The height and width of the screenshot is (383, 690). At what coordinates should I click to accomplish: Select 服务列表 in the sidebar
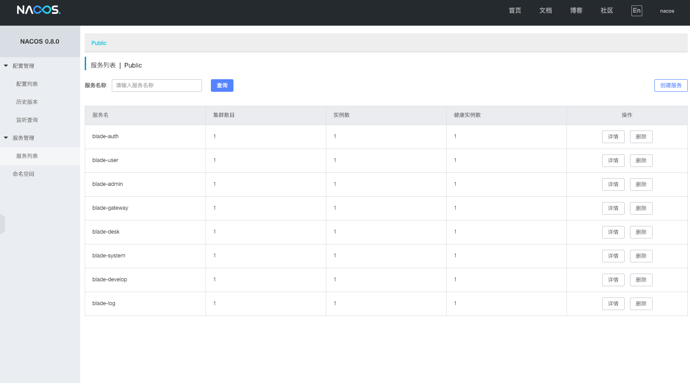(27, 156)
